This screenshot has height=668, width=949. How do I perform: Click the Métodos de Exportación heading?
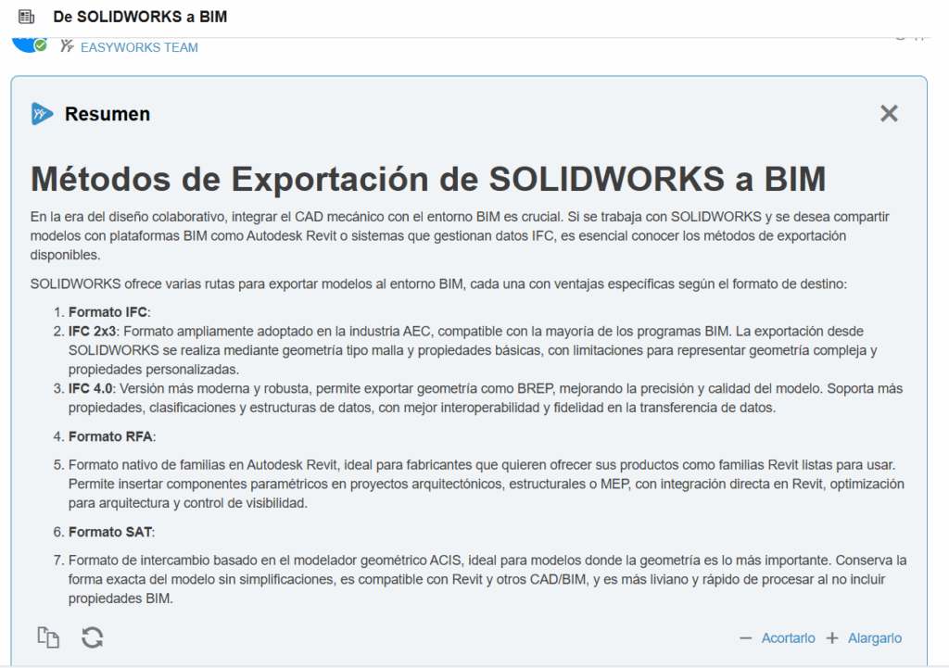[x=428, y=179]
